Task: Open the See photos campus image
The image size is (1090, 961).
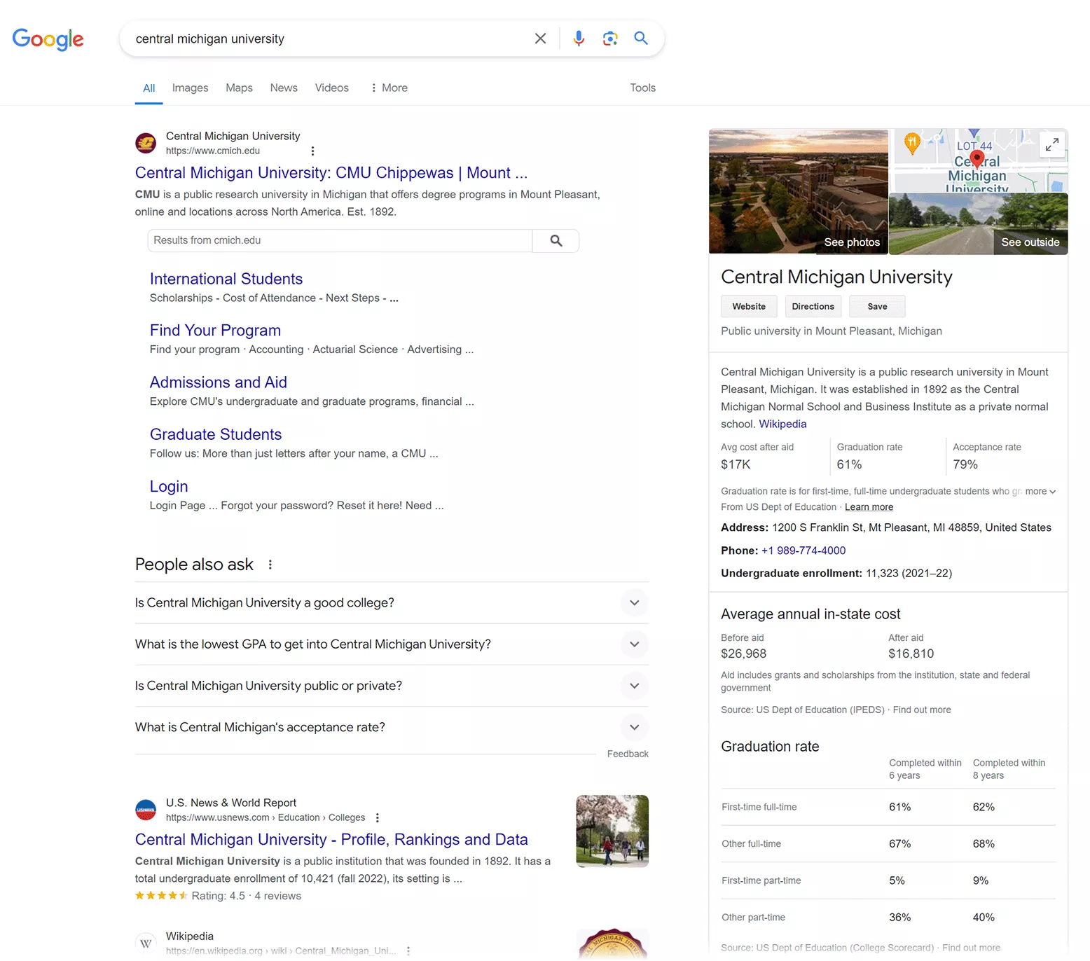Action: pos(799,191)
